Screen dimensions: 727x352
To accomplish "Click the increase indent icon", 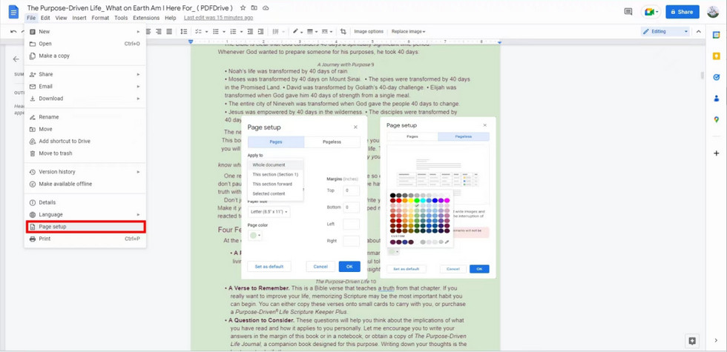I will pyautogui.click(x=261, y=31).
